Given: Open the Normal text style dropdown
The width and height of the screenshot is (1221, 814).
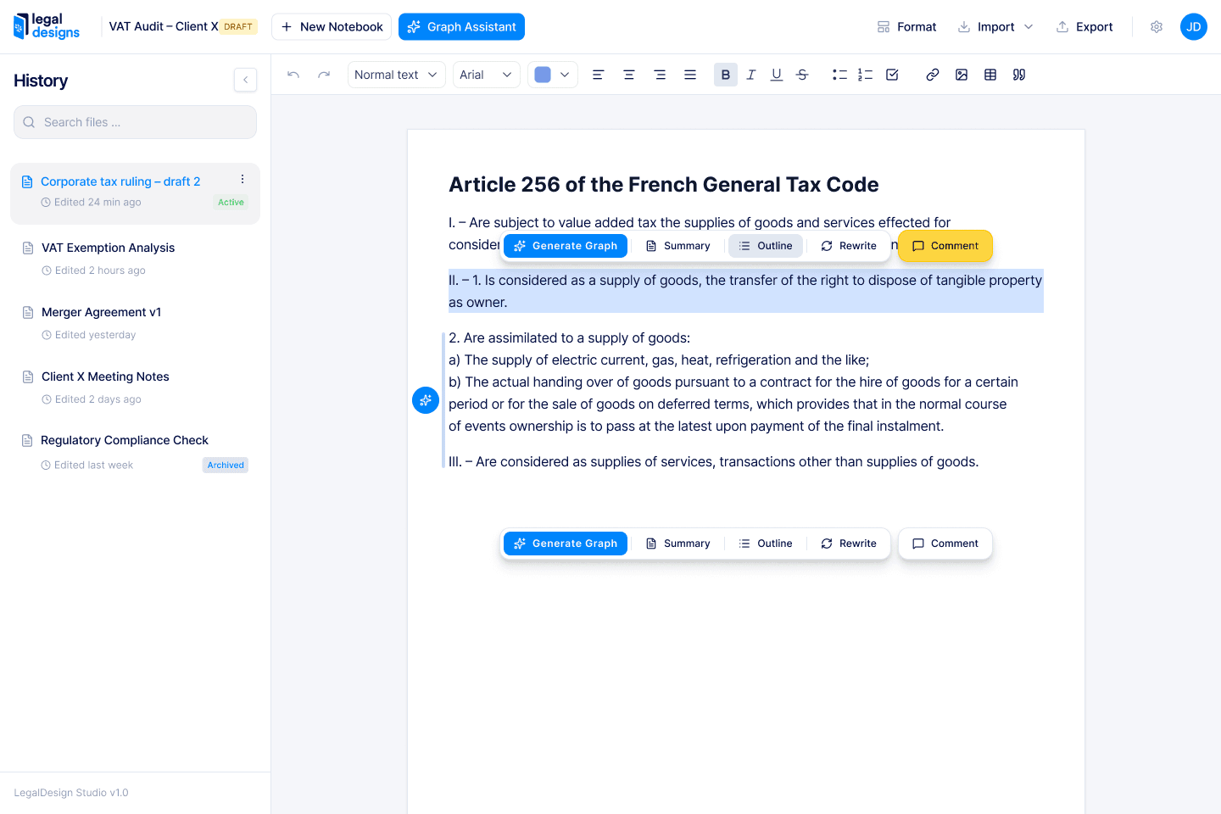Looking at the screenshot, I should pyautogui.click(x=396, y=75).
